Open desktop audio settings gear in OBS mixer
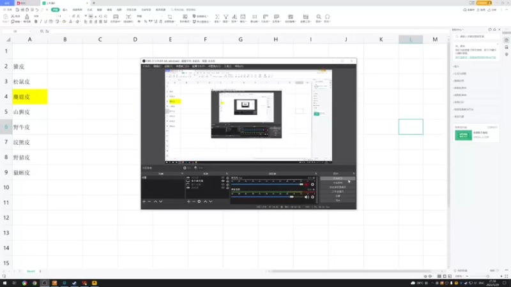Screen dimensions: 511x287 pos(312,184)
